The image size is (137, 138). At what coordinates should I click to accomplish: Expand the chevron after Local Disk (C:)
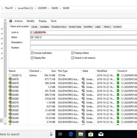coord(36,8)
